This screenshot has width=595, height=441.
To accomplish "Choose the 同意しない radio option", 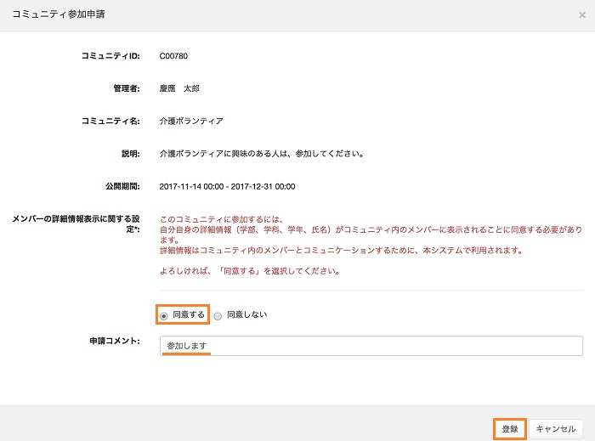I will click(x=218, y=315).
